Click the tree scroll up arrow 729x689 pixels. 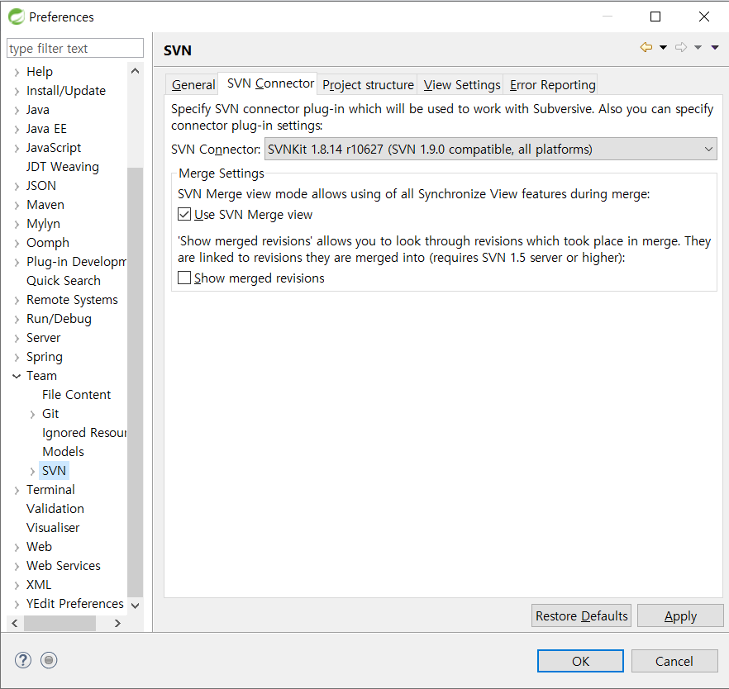pos(136,71)
